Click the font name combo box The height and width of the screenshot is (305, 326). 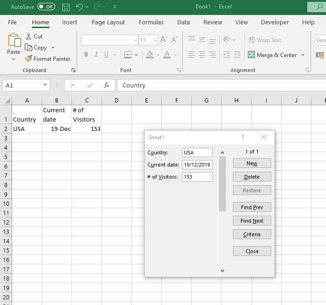[x=109, y=40]
